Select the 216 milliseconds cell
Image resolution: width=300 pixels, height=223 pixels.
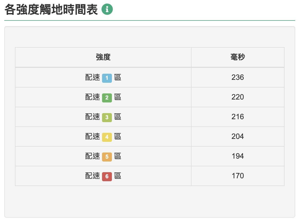point(238,117)
